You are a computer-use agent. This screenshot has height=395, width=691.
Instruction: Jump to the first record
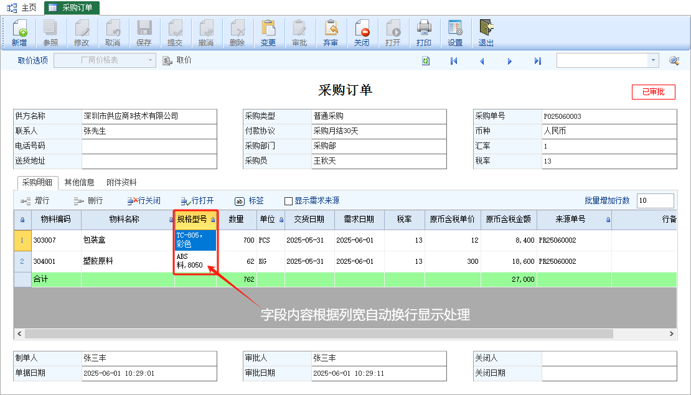click(x=454, y=61)
